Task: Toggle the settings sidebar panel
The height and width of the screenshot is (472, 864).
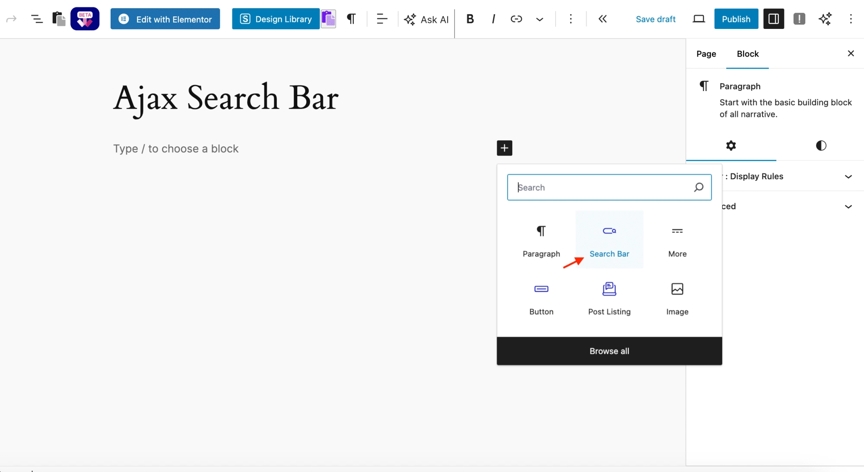Action: (x=773, y=19)
